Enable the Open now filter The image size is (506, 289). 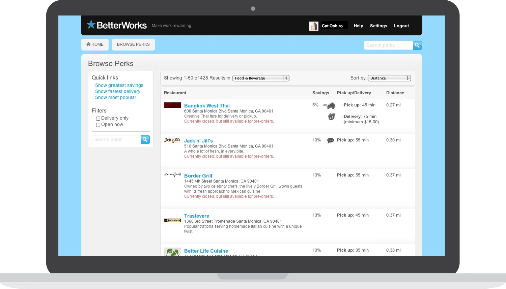coord(98,125)
